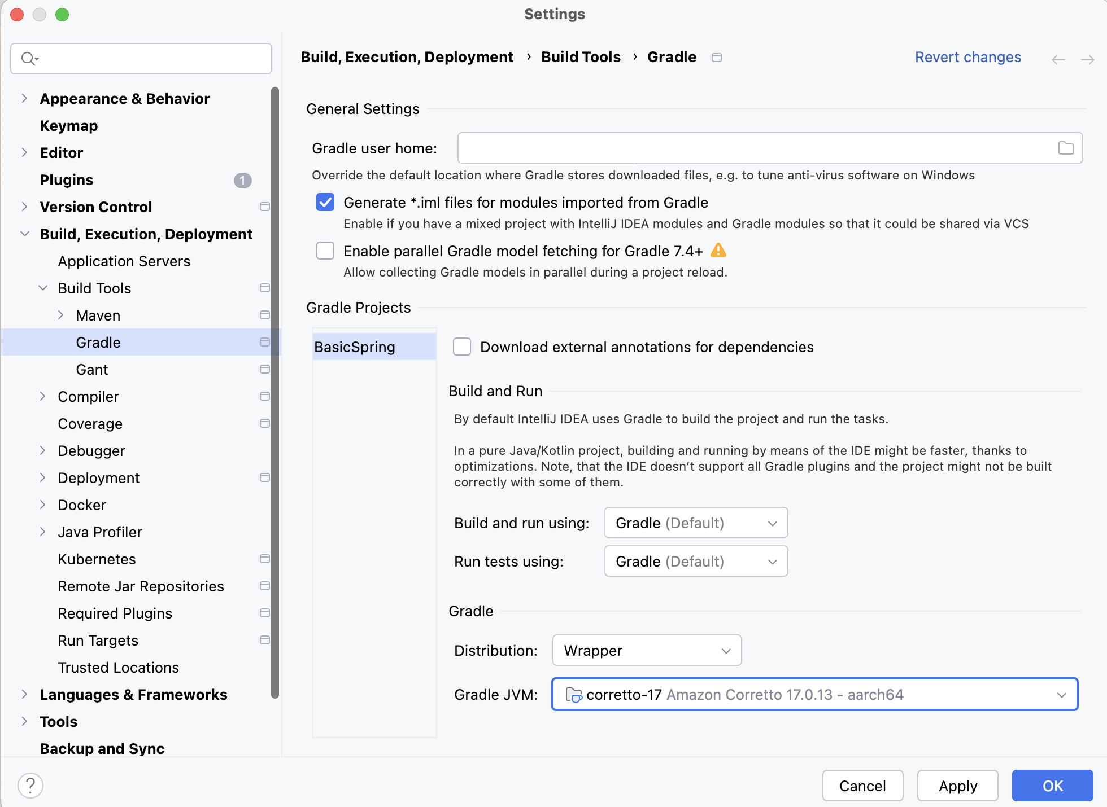Click the project icon next to Maven

pos(264,315)
